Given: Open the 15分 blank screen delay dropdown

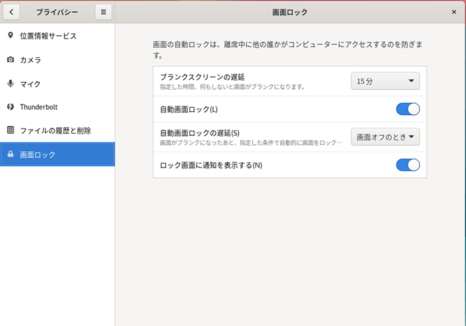Looking at the screenshot, I should tap(385, 81).
